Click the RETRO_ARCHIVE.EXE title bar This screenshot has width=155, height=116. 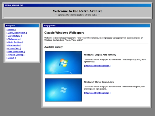[x=77, y=5]
